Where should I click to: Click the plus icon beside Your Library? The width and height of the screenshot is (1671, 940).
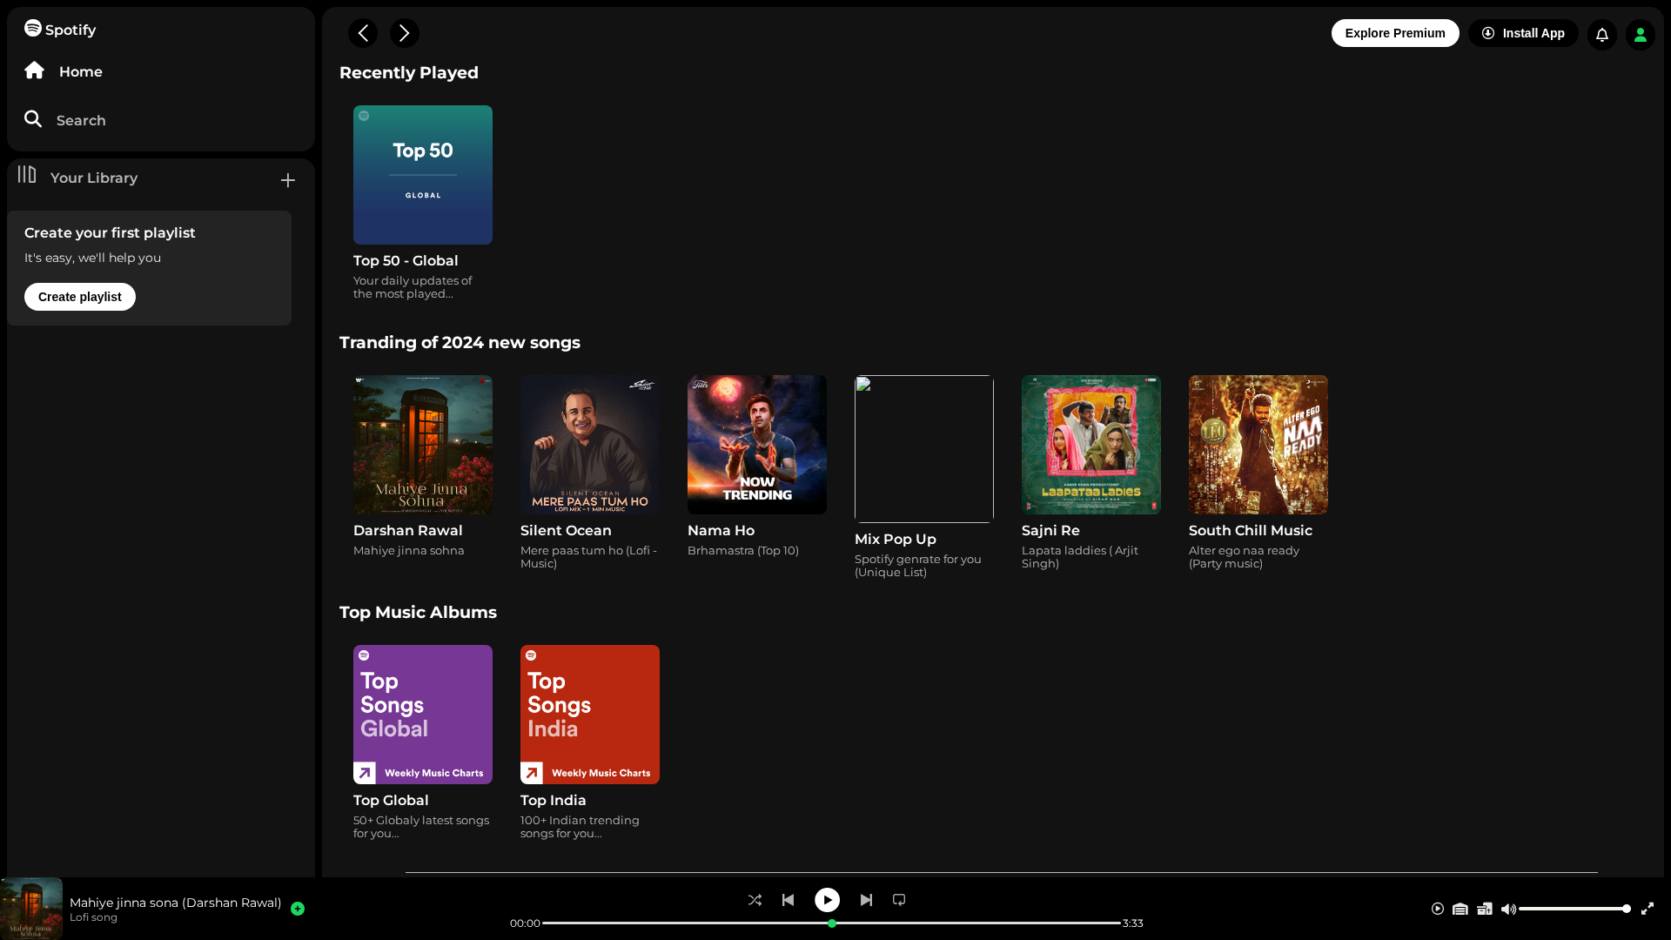point(288,180)
